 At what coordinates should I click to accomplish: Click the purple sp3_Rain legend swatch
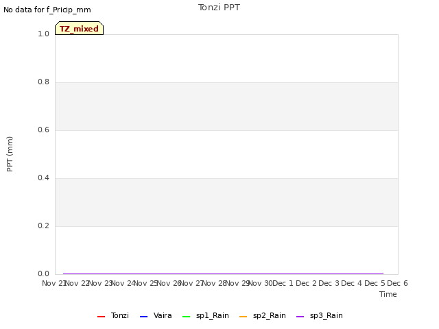click(x=300, y=317)
